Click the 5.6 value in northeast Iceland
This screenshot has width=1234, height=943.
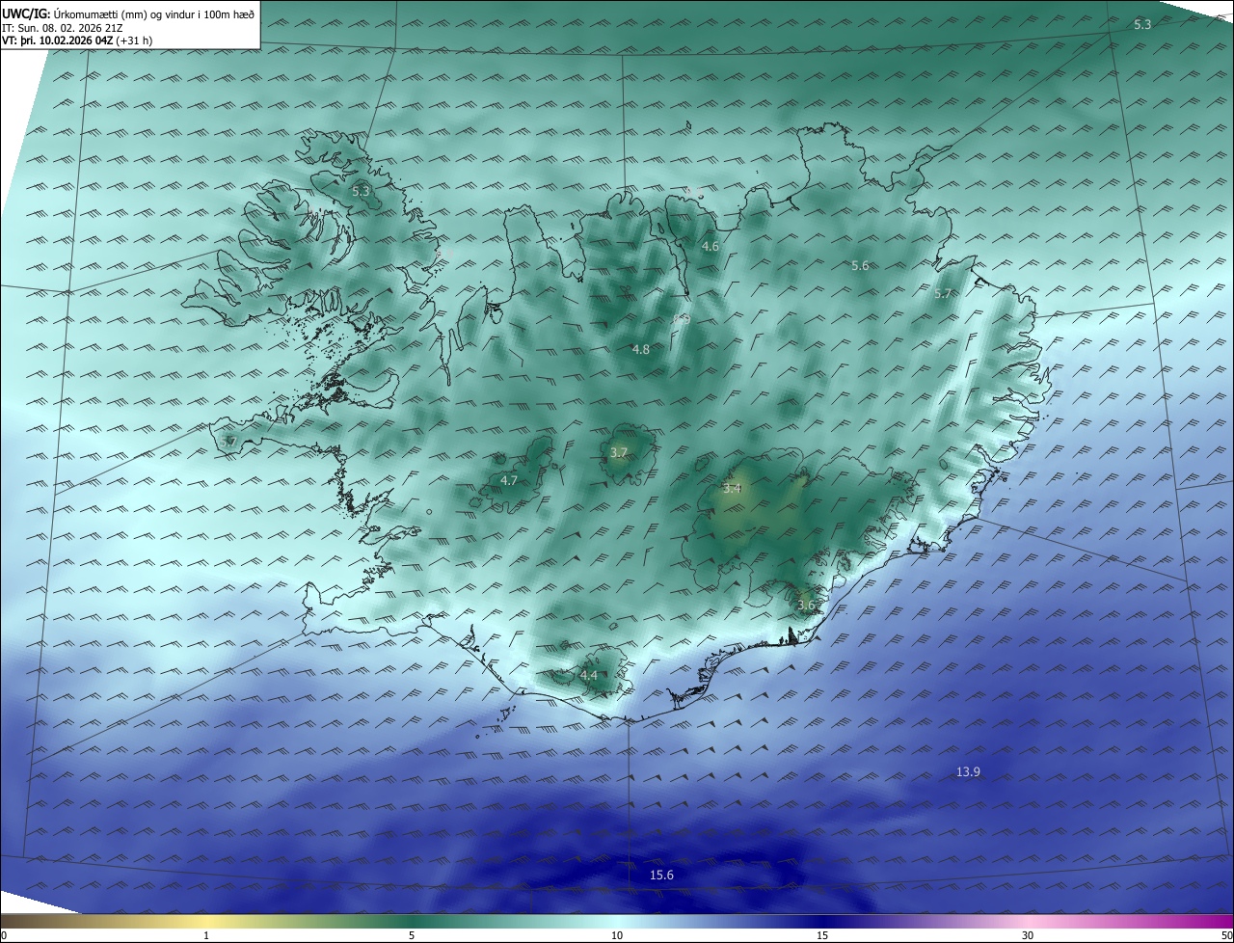tap(860, 265)
